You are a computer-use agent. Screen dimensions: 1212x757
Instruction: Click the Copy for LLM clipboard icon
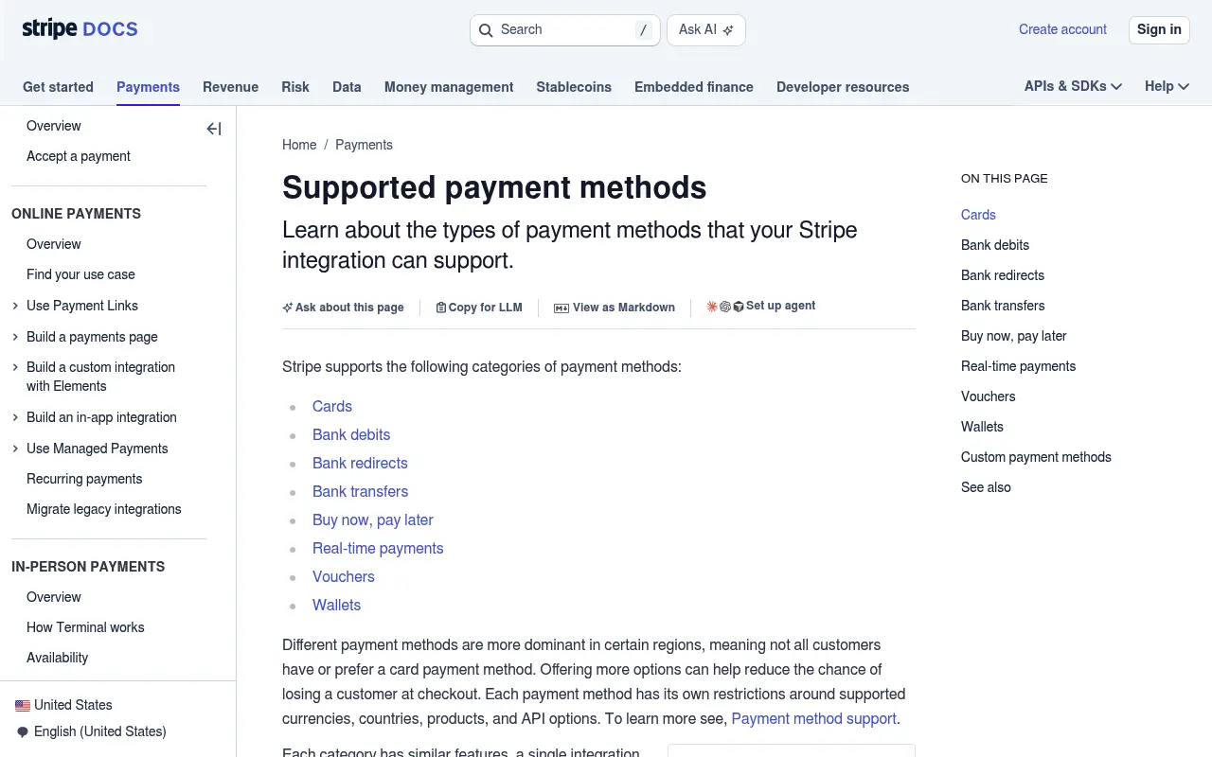pyautogui.click(x=440, y=308)
